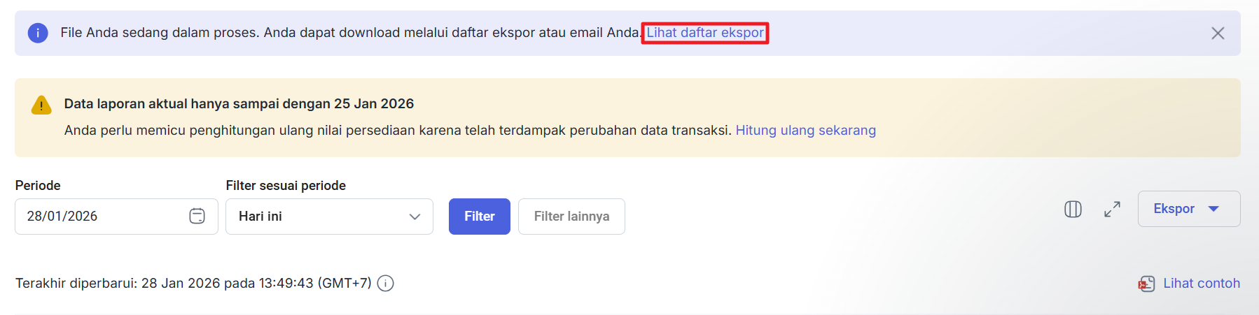
Task: Open Filter lainnya options
Action: tap(571, 217)
